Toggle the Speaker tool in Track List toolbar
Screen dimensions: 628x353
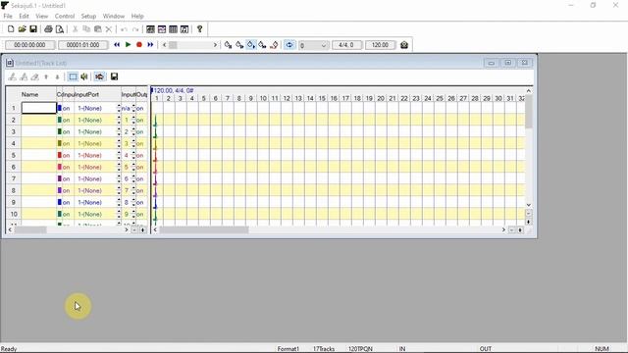pyautogui.click(x=84, y=76)
